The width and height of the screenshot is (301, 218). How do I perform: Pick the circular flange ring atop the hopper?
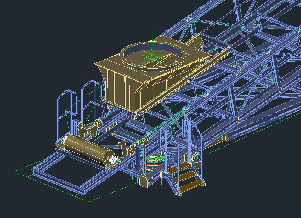tap(153, 56)
